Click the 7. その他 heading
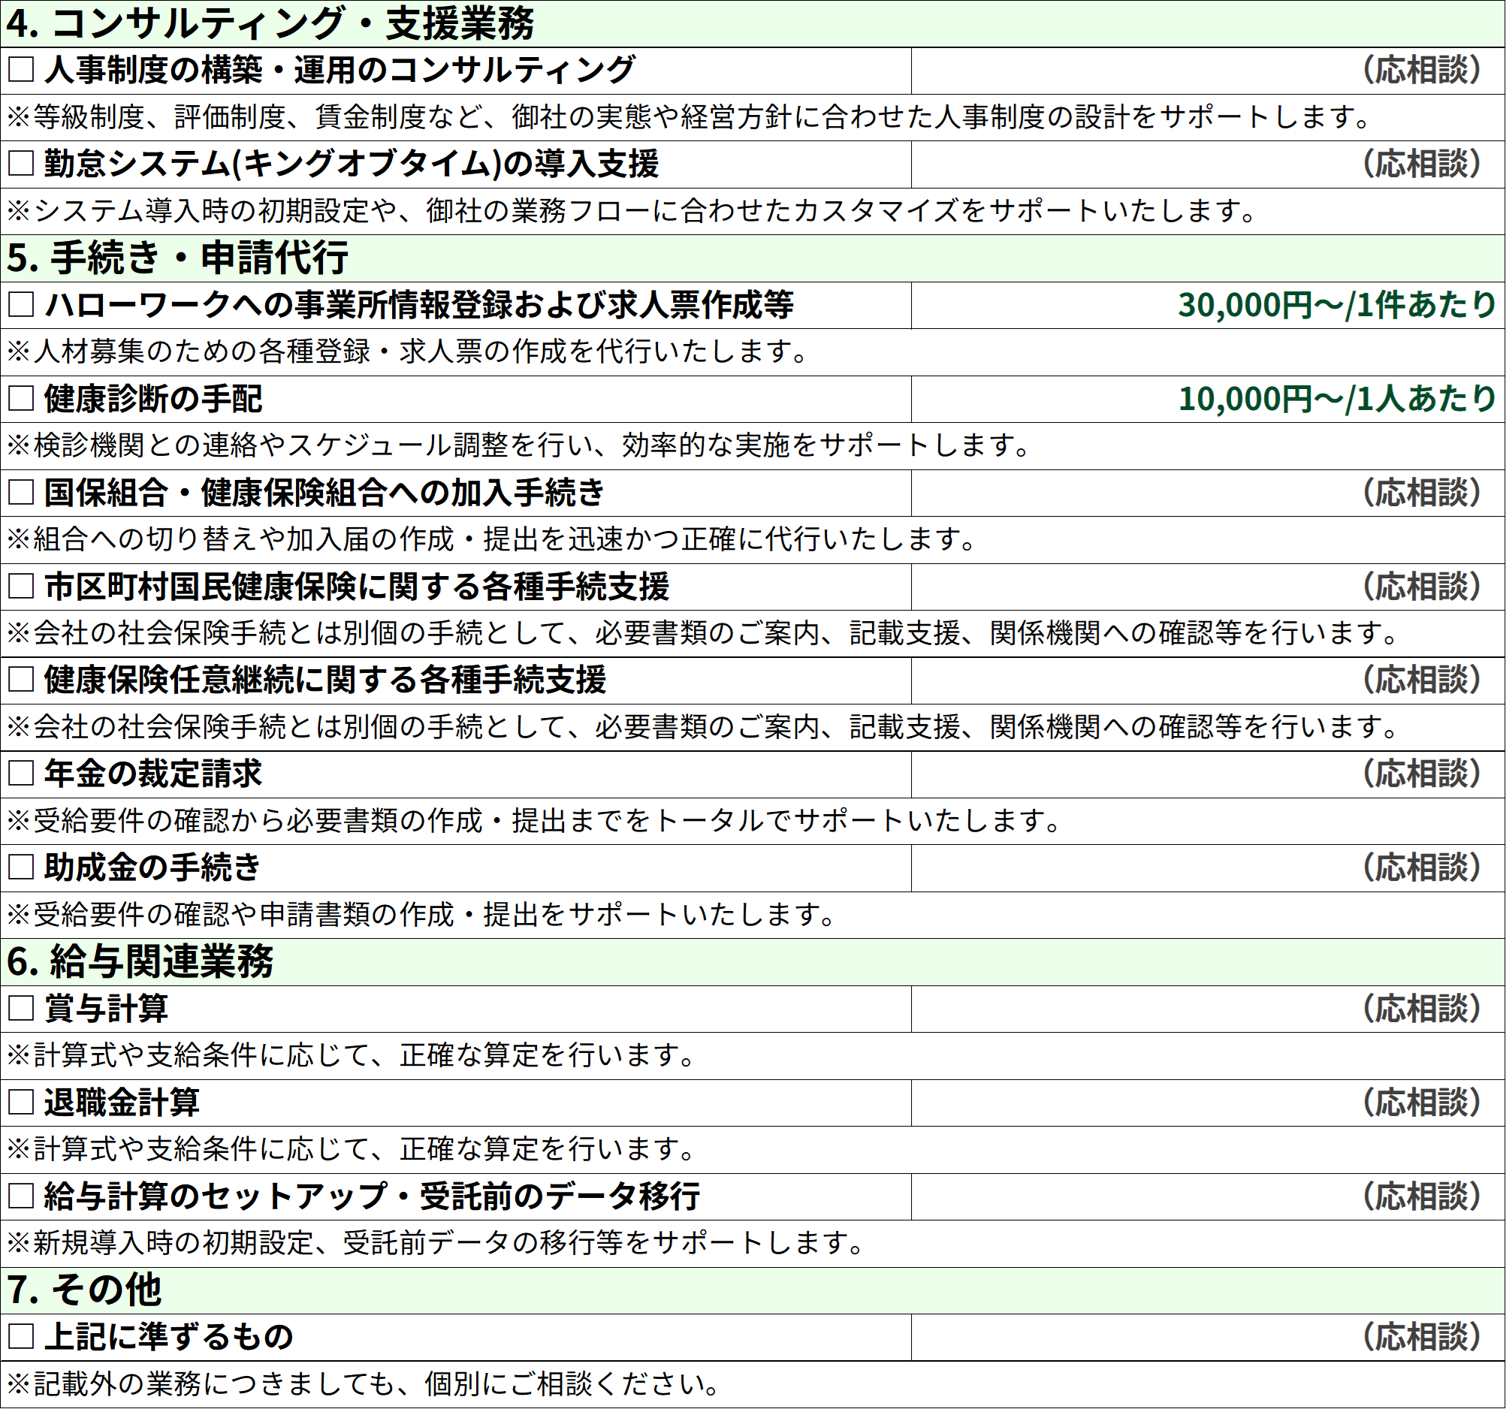The height and width of the screenshot is (1409, 1506). 84,1290
